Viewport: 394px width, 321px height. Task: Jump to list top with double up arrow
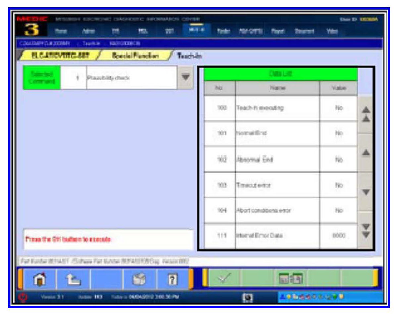coord(365,115)
